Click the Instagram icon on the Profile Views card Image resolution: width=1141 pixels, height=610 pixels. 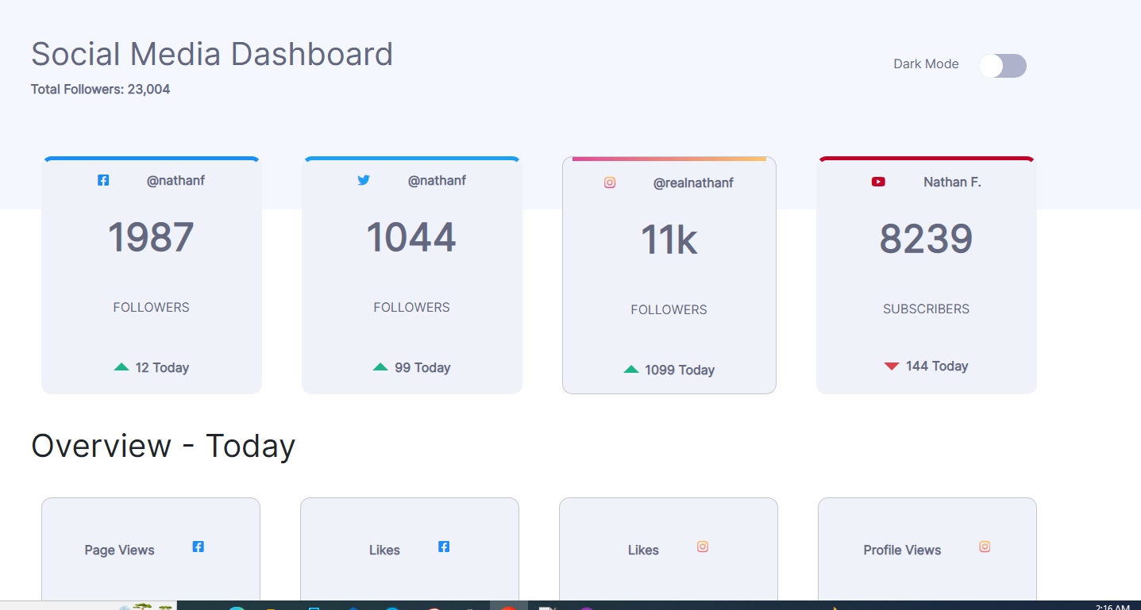pos(985,547)
